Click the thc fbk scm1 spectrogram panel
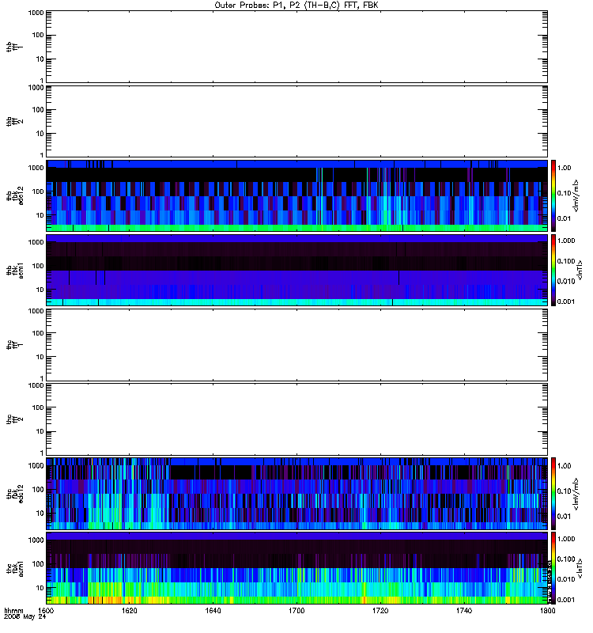Viewport: 593px width, 633px height. pyautogui.click(x=297, y=568)
